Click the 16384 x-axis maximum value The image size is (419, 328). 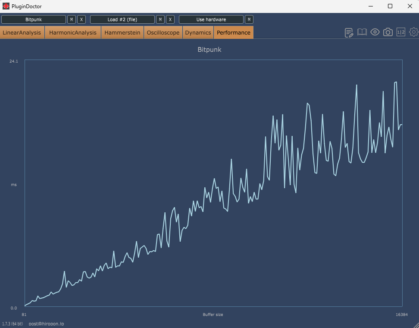[x=402, y=315]
